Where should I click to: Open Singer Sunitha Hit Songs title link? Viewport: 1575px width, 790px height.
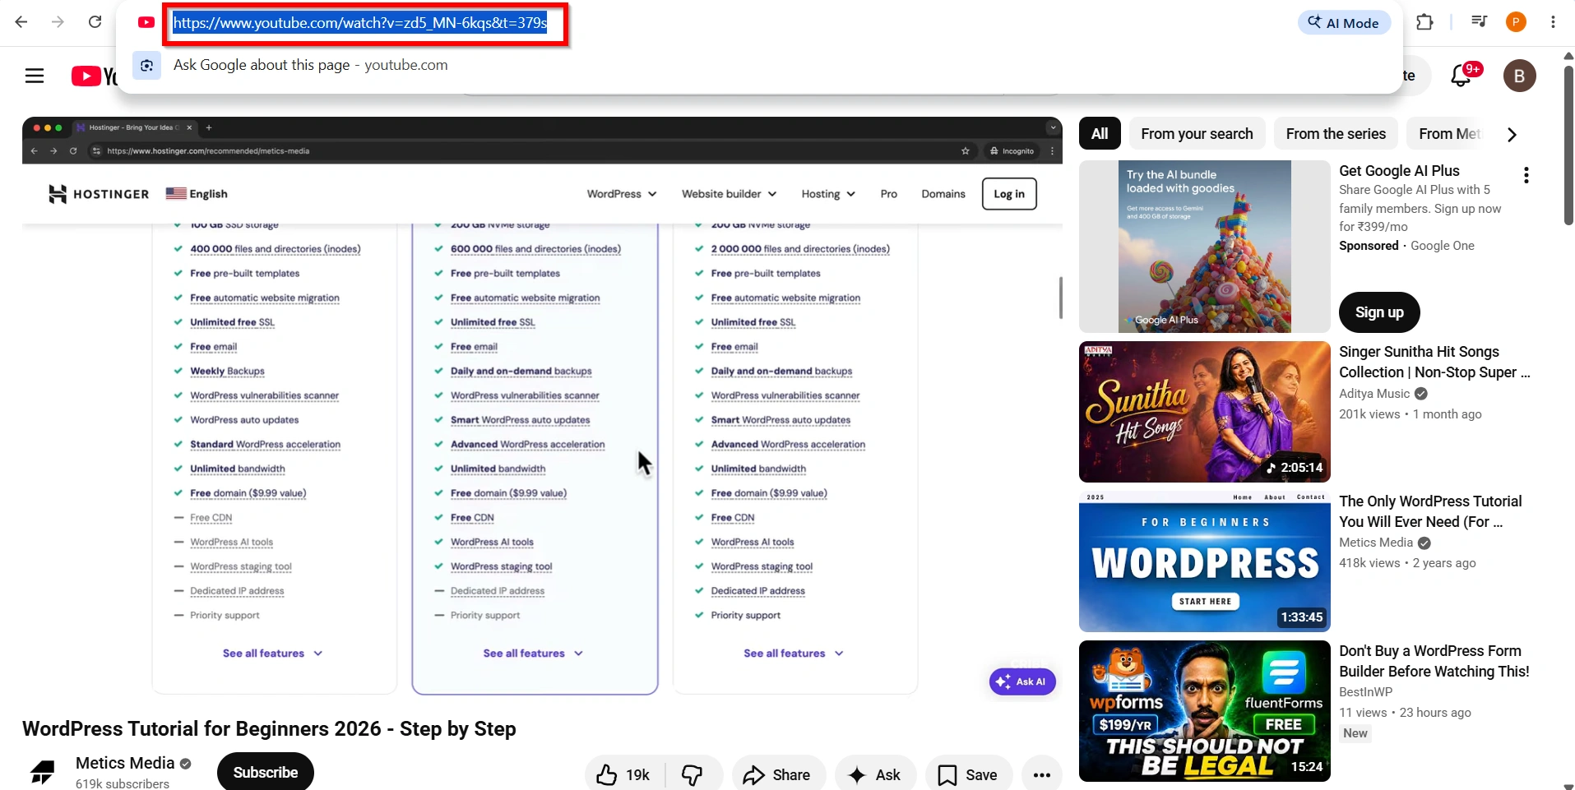point(1434,362)
